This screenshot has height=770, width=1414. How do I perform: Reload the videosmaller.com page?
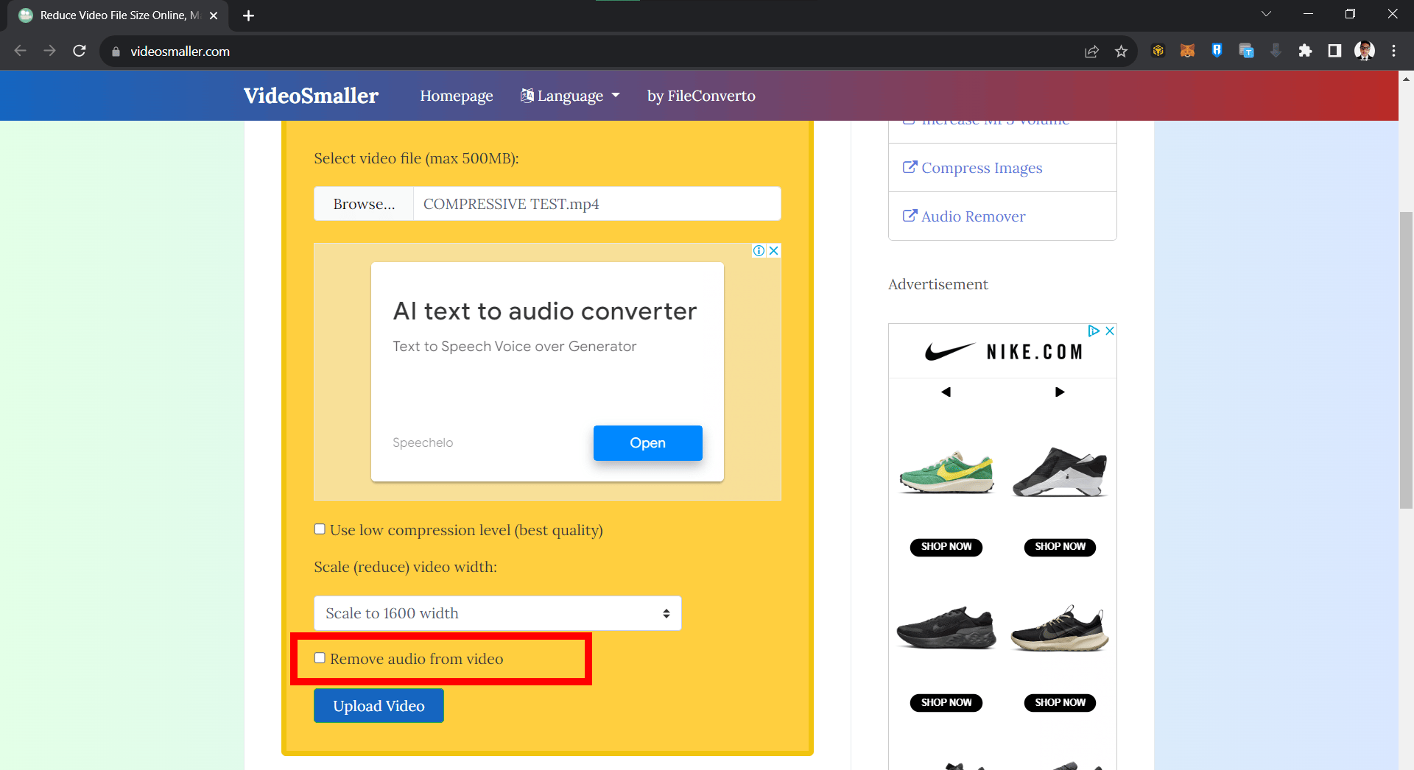coord(79,51)
